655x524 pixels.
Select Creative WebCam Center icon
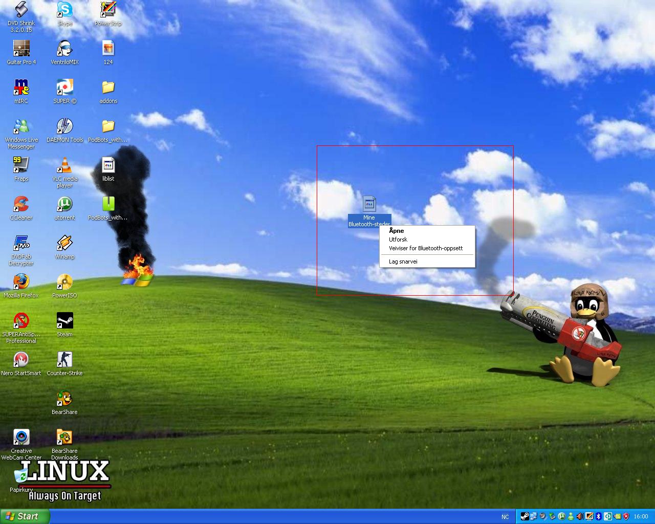[21, 445]
